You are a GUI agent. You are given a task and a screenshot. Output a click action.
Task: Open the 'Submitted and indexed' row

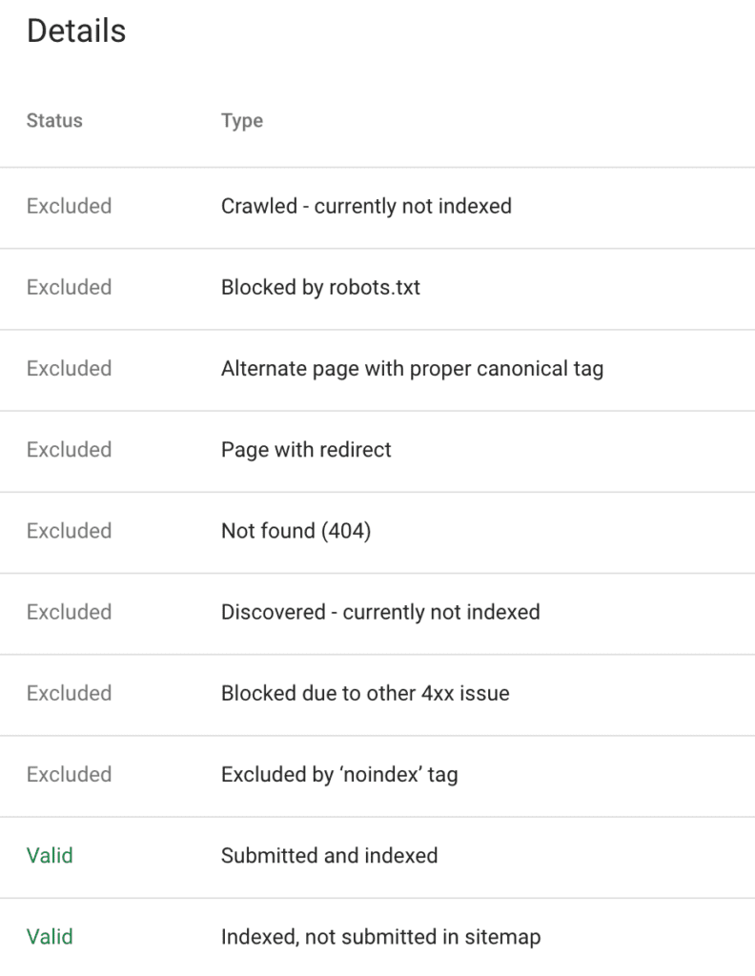pyautogui.click(x=329, y=855)
